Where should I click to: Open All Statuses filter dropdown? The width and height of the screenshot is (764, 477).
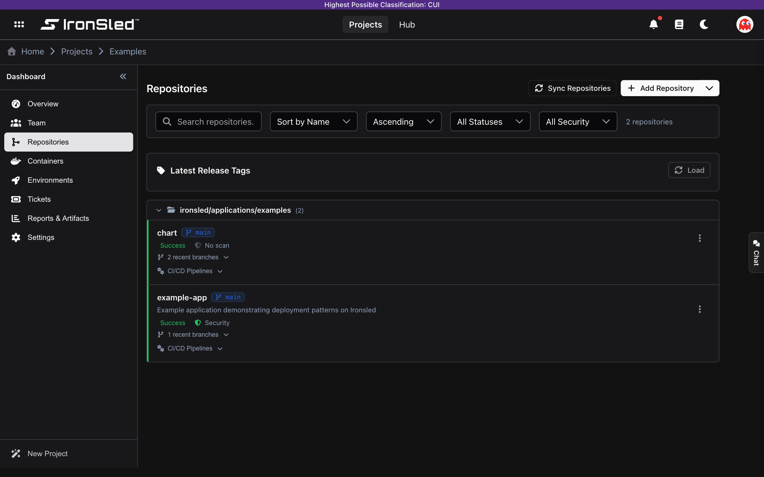(490, 122)
